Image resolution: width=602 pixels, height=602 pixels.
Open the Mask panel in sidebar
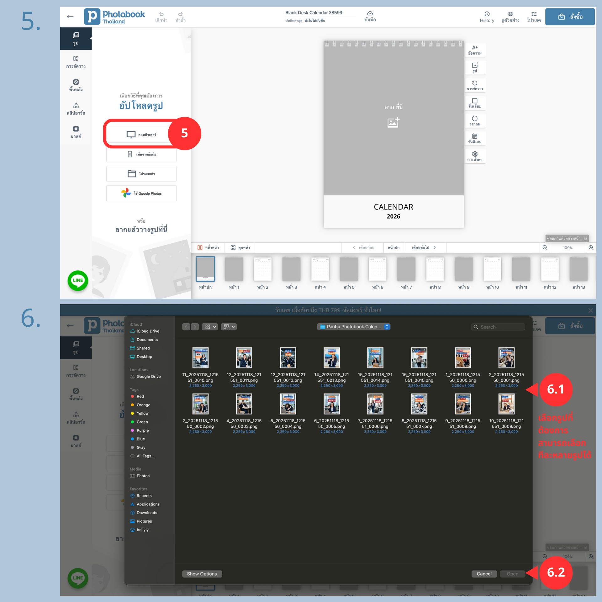tap(76, 132)
